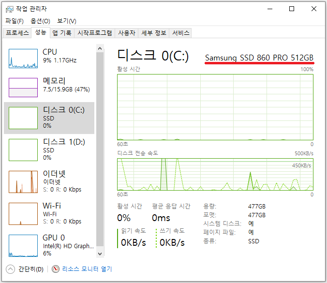Open the 파일(F) menu
The width and height of the screenshot is (327, 283).
tap(15, 21)
